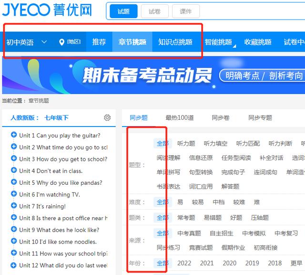305x275 pixels.
Task: Filter source by 中考真题
Action: (189, 233)
